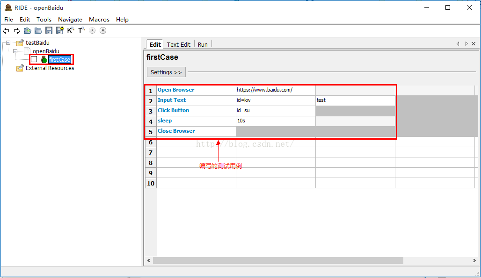Open test search T icon
Image resolution: width=481 pixels, height=278 pixels.
(81, 30)
